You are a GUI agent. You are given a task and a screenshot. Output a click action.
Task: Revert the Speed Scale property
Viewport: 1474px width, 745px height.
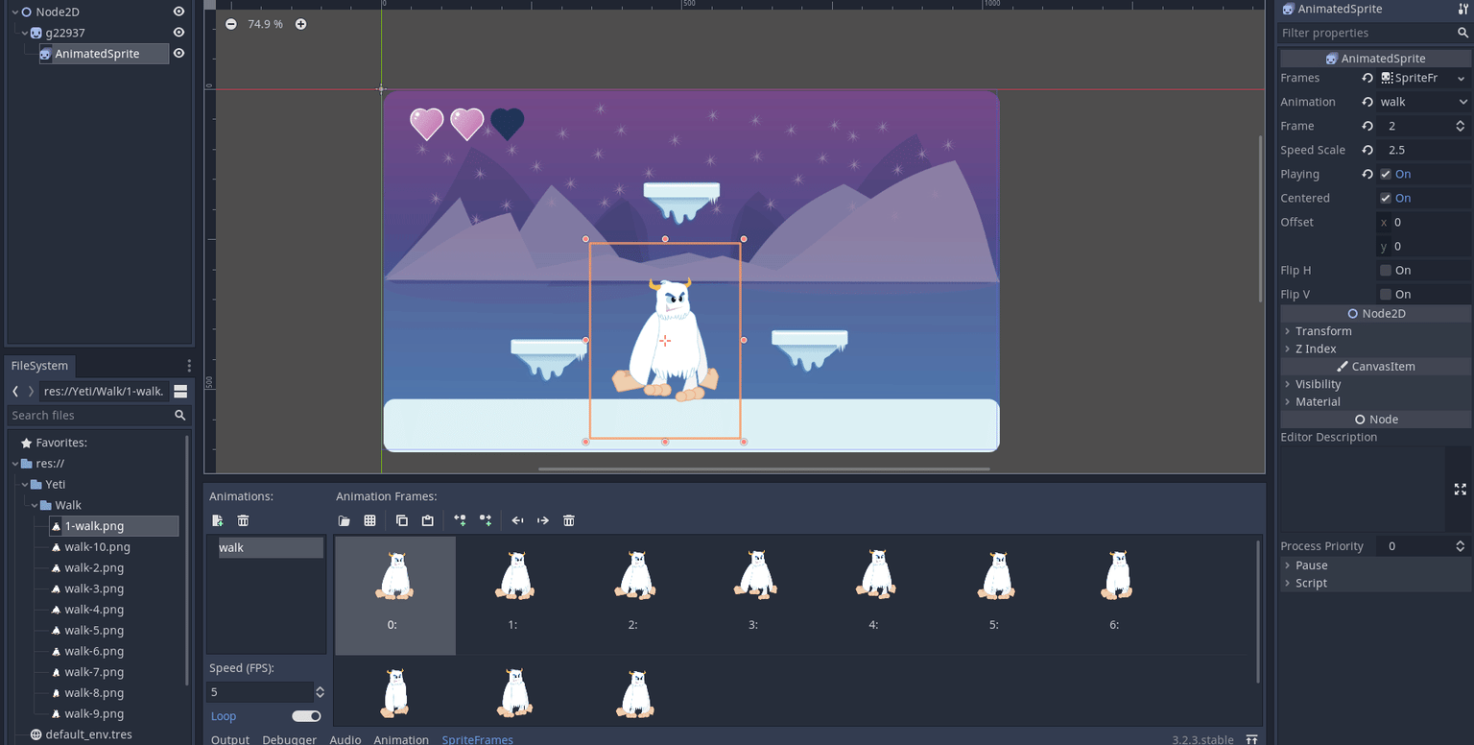pyautogui.click(x=1367, y=150)
